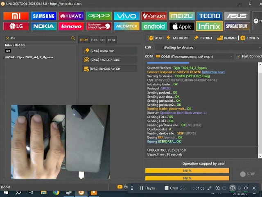
Task: Select the OPPO brand tile
Action: coord(99,16)
